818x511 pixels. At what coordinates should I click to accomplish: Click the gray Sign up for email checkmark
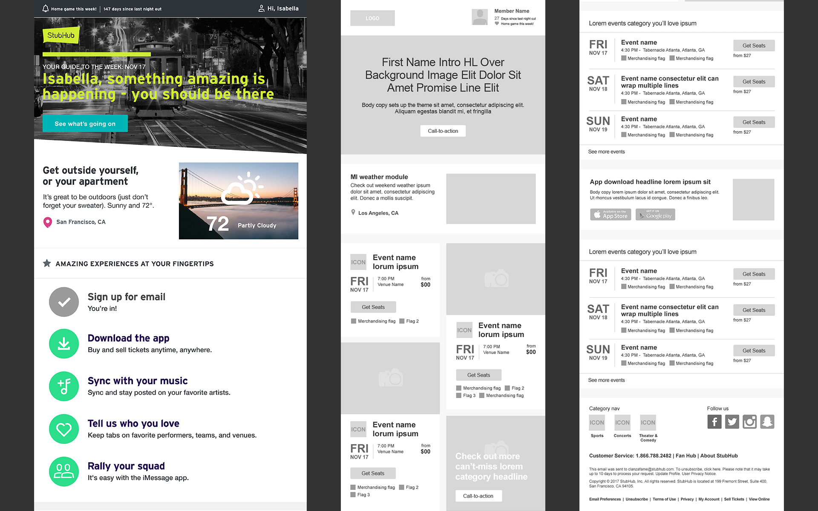pyautogui.click(x=64, y=302)
